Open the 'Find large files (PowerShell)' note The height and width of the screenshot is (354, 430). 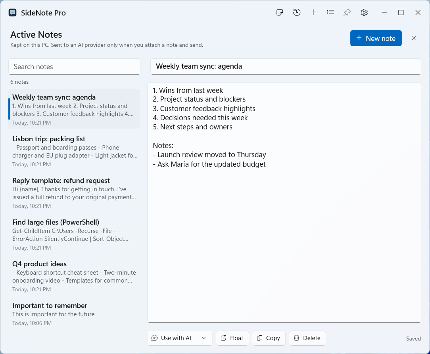pyautogui.click(x=74, y=235)
